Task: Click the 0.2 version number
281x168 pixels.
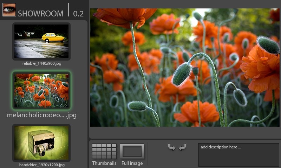Action: coord(78,14)
